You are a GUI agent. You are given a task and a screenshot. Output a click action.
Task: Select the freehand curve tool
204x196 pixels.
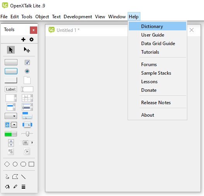pos(7,177)
